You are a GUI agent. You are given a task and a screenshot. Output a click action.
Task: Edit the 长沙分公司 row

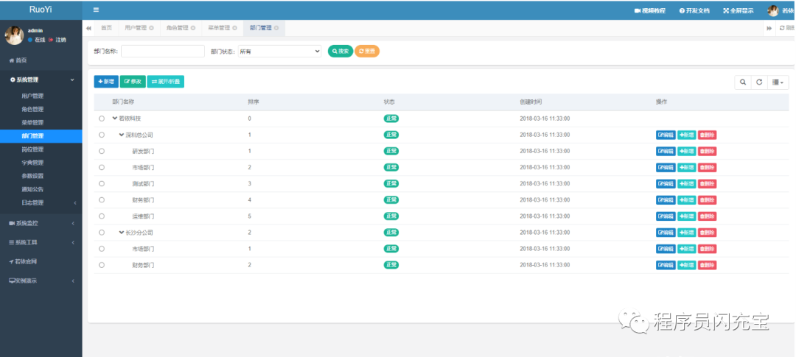coord(666,233)
